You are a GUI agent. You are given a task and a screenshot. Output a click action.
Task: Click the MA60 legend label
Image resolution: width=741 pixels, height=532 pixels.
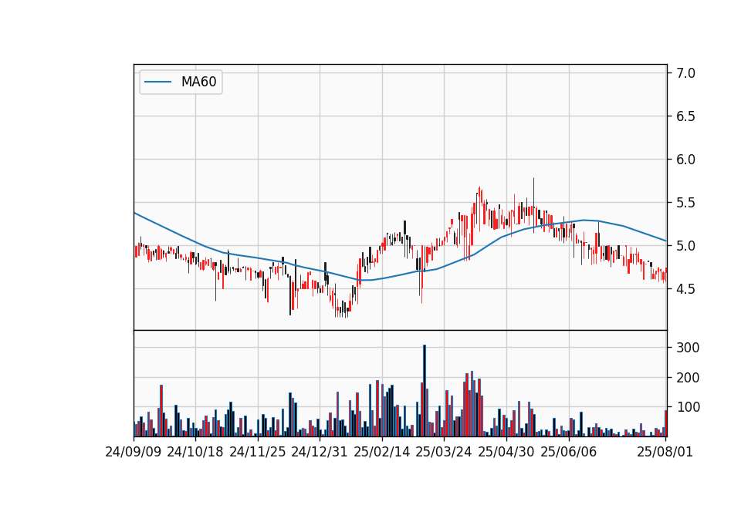[198, 82]
